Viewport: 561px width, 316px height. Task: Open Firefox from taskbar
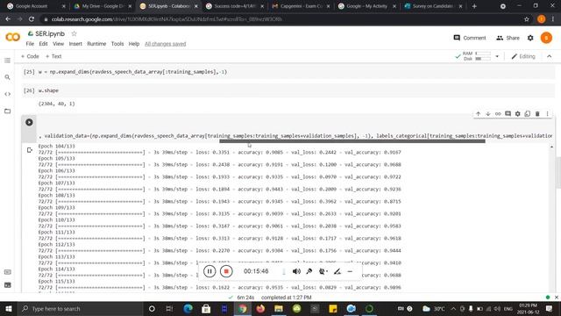coord(260,308)
